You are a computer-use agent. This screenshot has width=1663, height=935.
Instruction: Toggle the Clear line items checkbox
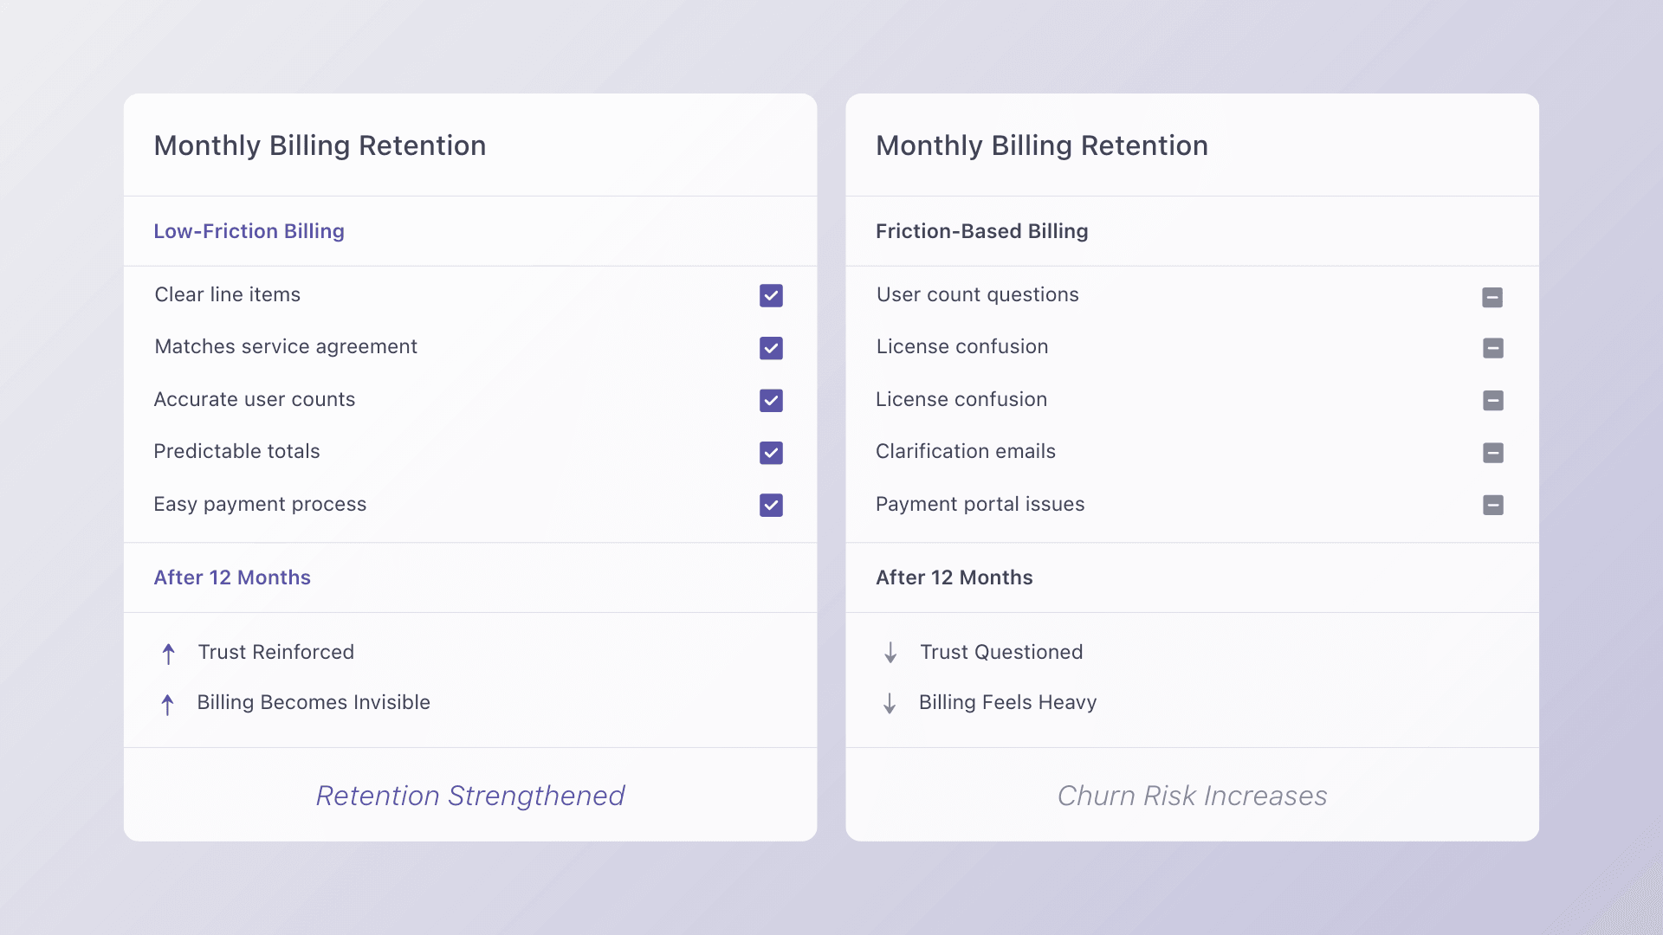coord(771,296)
